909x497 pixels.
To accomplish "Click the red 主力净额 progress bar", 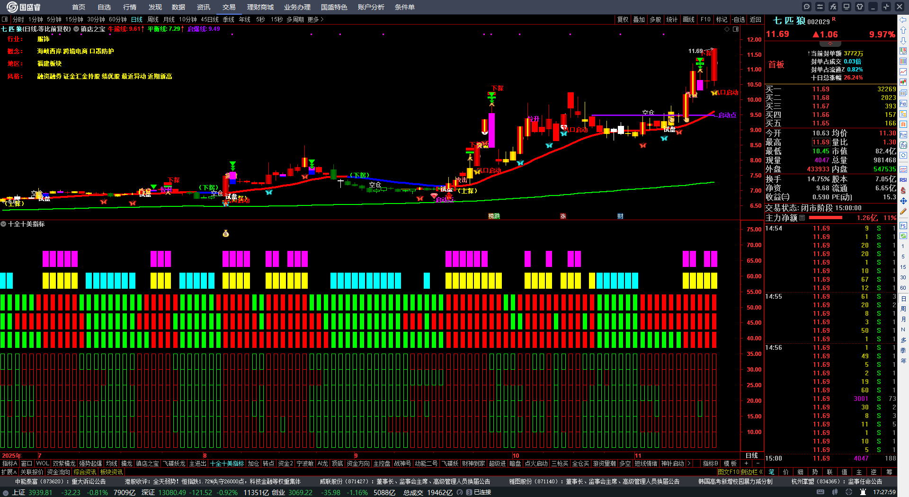I will click(x=826, y=218).
